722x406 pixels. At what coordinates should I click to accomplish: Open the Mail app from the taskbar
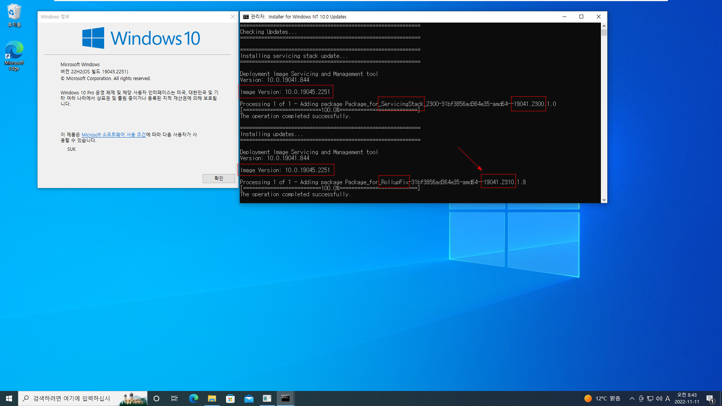tap(249, 398)
